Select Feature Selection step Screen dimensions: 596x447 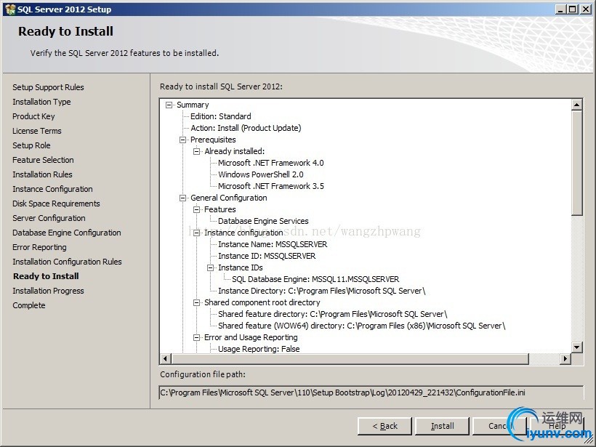(43, 160)
